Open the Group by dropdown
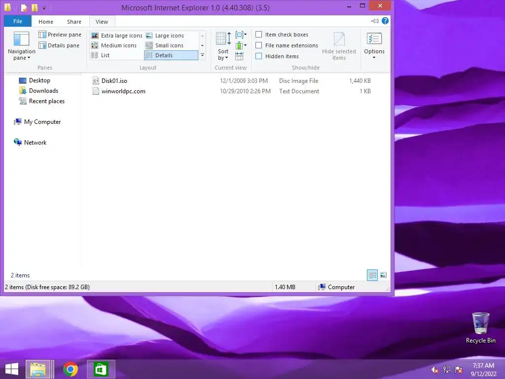This screenshot has width=505, height=379. point(241,35)
